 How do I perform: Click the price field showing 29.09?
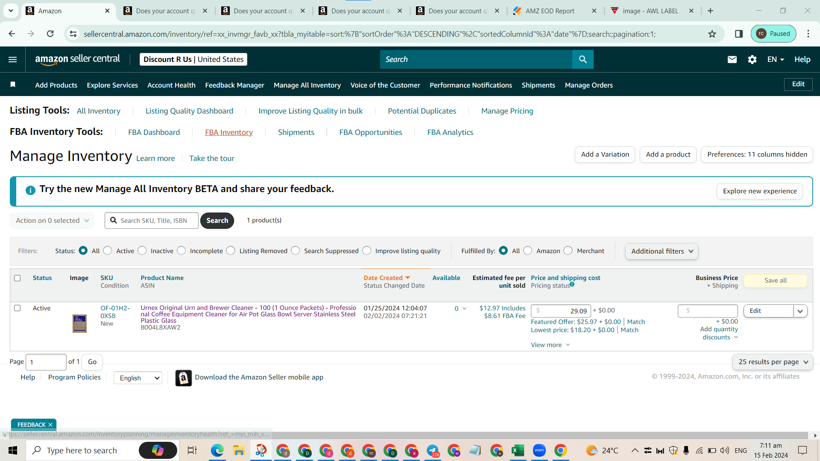coord(561,311)
